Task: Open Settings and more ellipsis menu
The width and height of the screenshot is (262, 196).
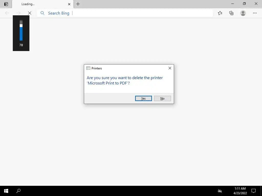Action: (255, 13)
